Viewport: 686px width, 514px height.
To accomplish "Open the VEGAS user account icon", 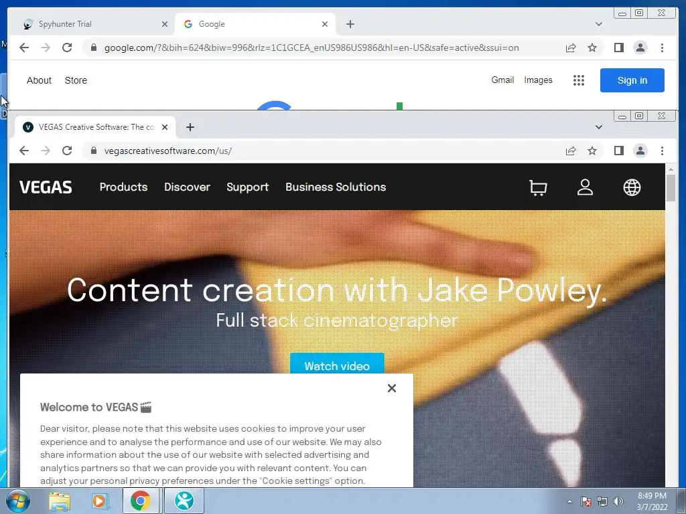I will 585,187.
